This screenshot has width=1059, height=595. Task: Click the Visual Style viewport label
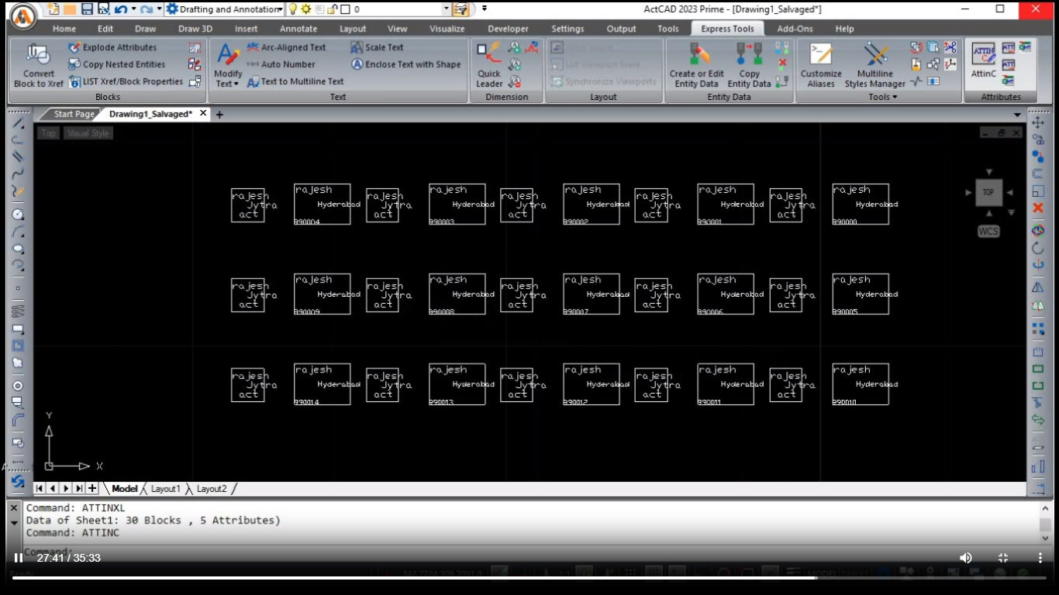tap(88, 133)
